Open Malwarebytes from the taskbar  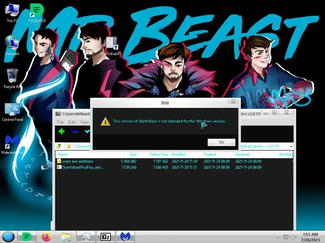(125, 237)
